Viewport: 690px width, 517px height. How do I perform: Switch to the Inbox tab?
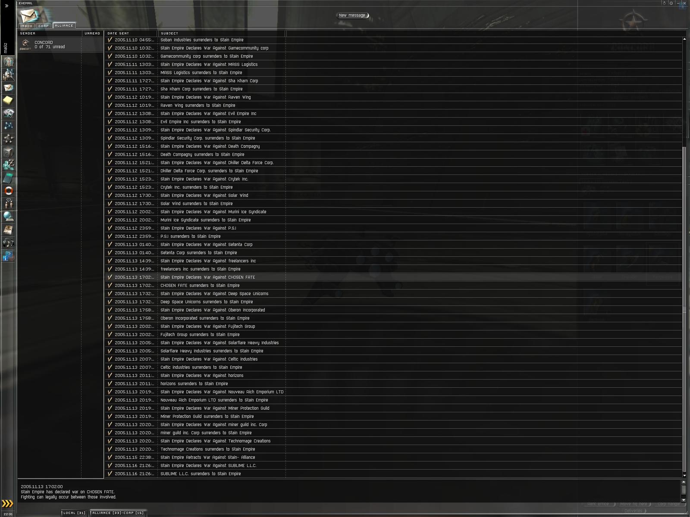tap(27, 26)
